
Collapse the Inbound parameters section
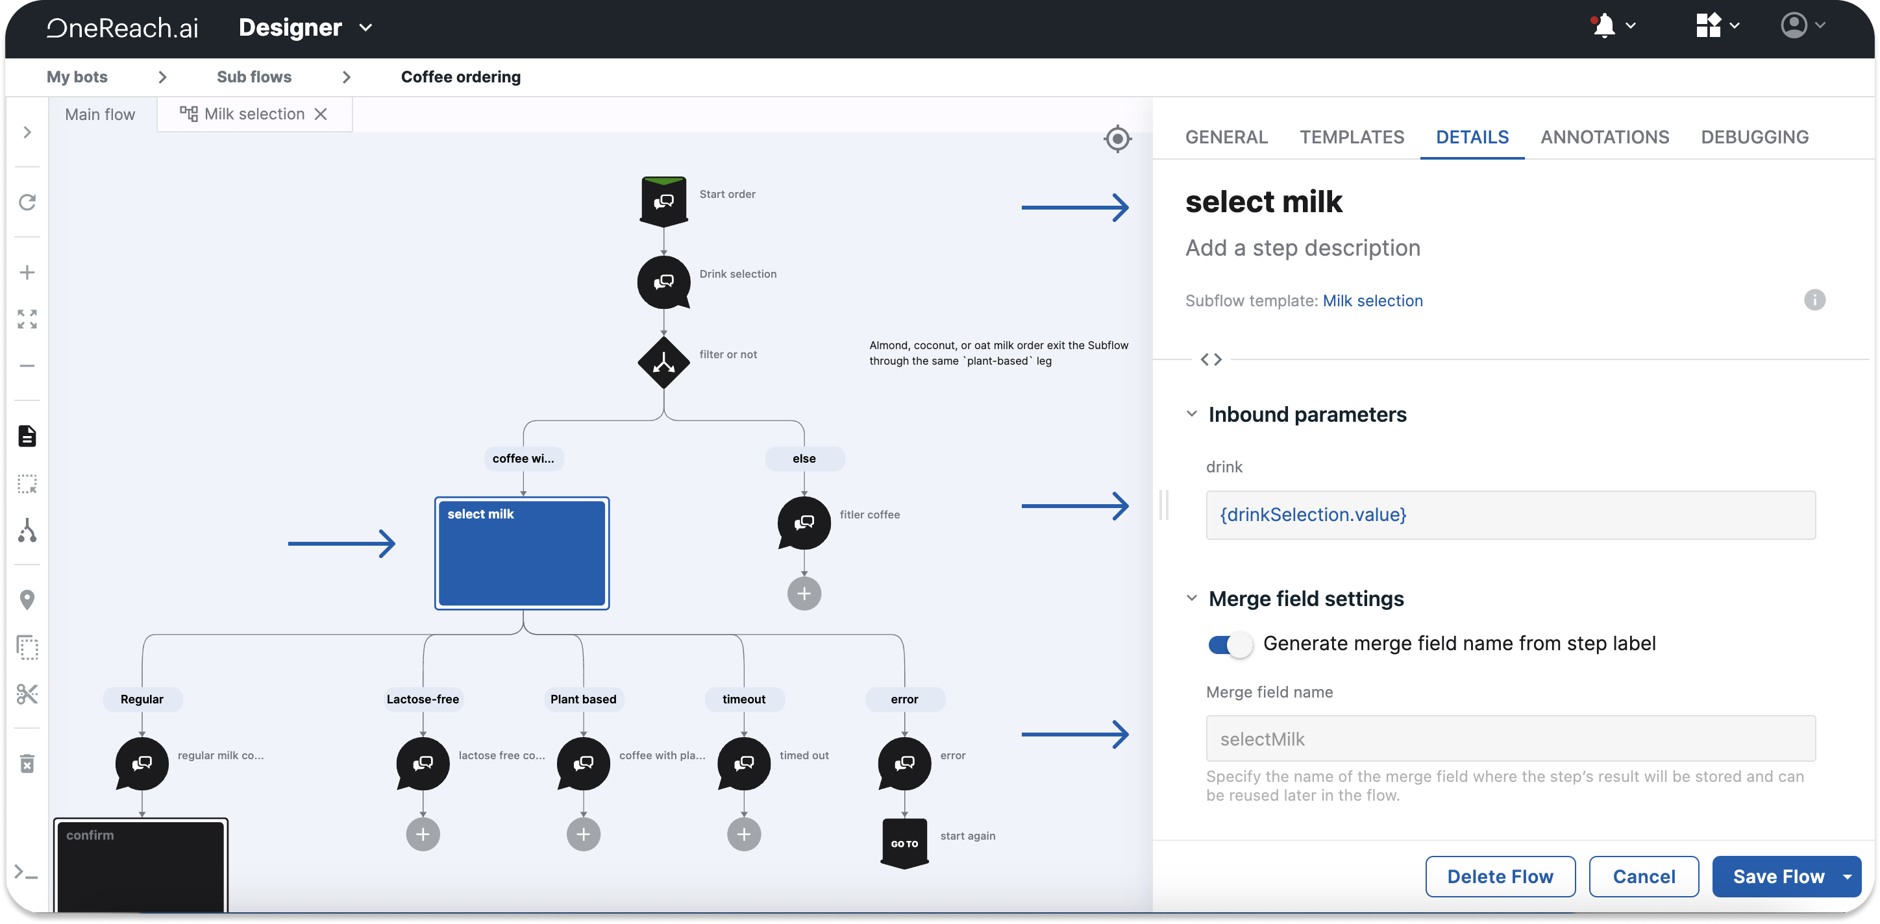pyautogui.click(x=1192, y=414)
